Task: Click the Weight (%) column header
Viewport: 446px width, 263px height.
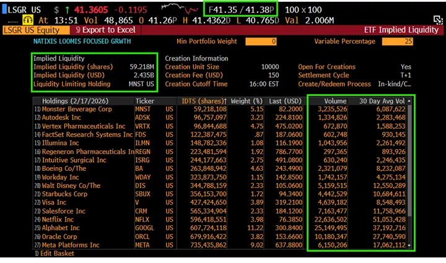Action: [247, 101]
